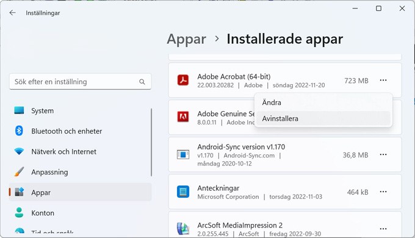Click the Android-Sync version v1.170 title
This screenshot has height=238, width=415.
coord(241,146)
